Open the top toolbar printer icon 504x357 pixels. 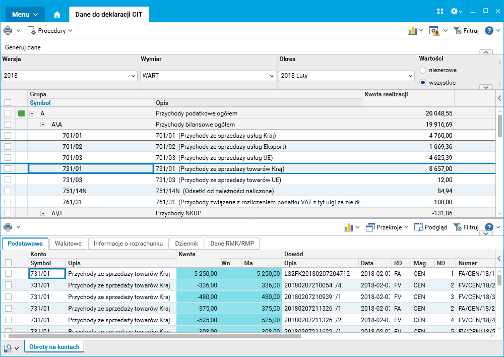point(8,31)
